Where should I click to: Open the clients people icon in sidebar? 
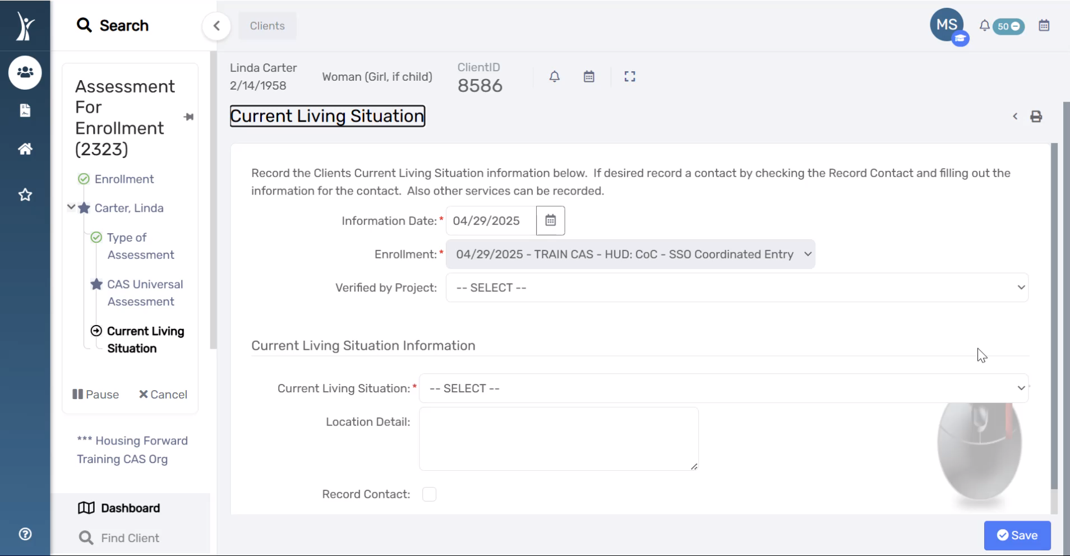click(x=25, y=72)
